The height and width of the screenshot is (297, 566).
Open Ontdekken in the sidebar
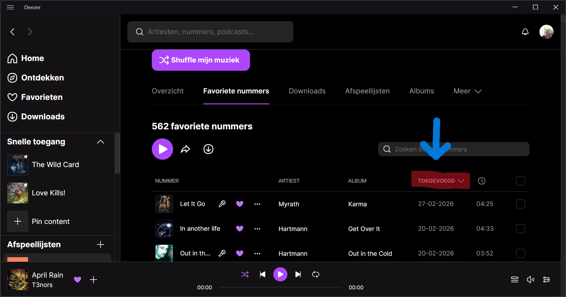click(x=36, y=78)
